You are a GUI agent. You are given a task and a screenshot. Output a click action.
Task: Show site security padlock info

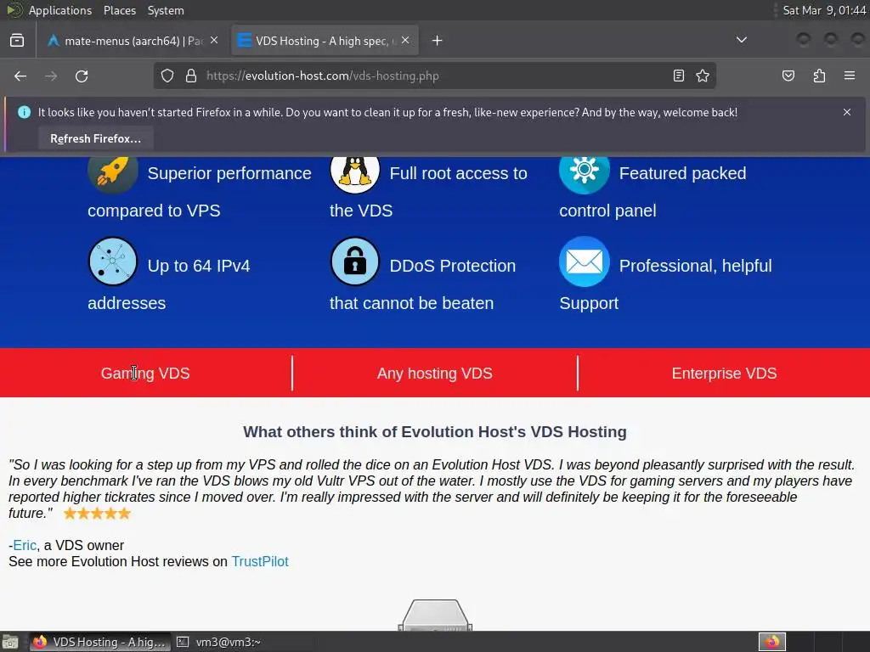191,76
